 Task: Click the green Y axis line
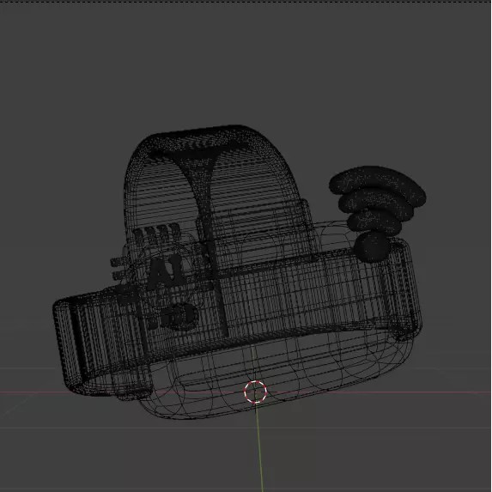point(259,449)
